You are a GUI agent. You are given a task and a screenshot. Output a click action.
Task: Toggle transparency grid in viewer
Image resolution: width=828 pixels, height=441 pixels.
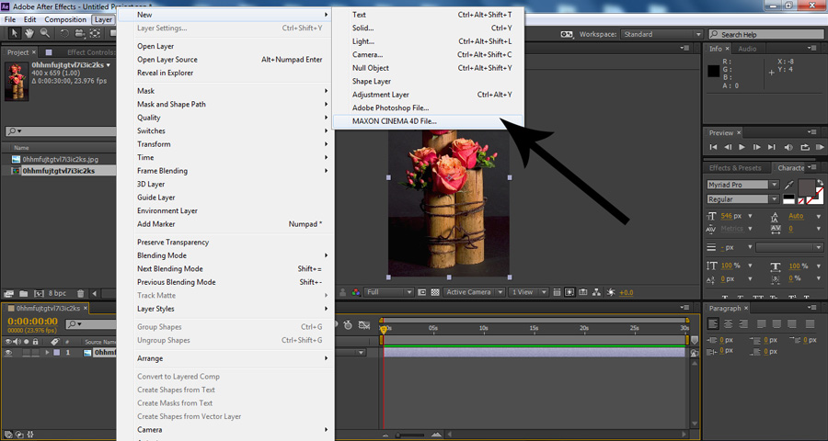[x=435, y=292]
